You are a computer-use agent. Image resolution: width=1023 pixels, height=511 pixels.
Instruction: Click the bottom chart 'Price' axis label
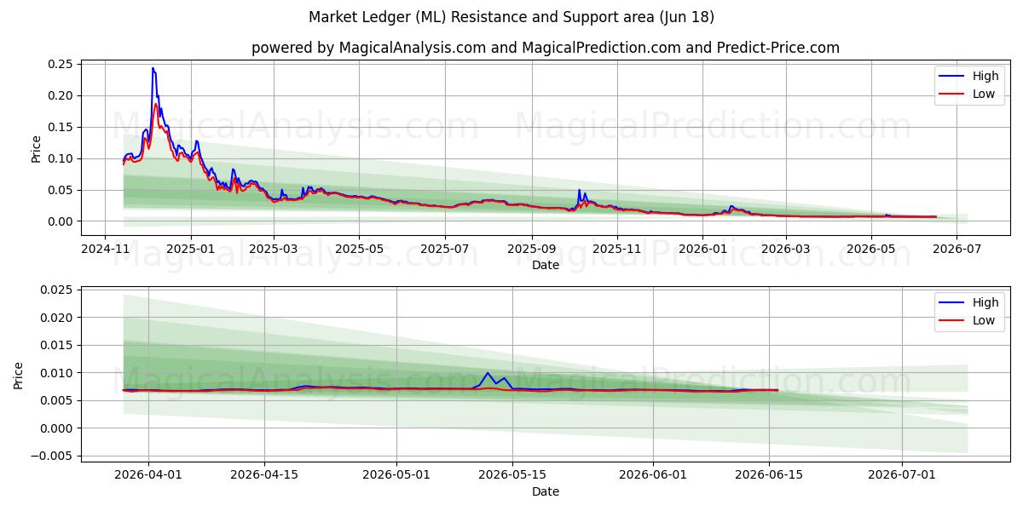pos(19,375)
